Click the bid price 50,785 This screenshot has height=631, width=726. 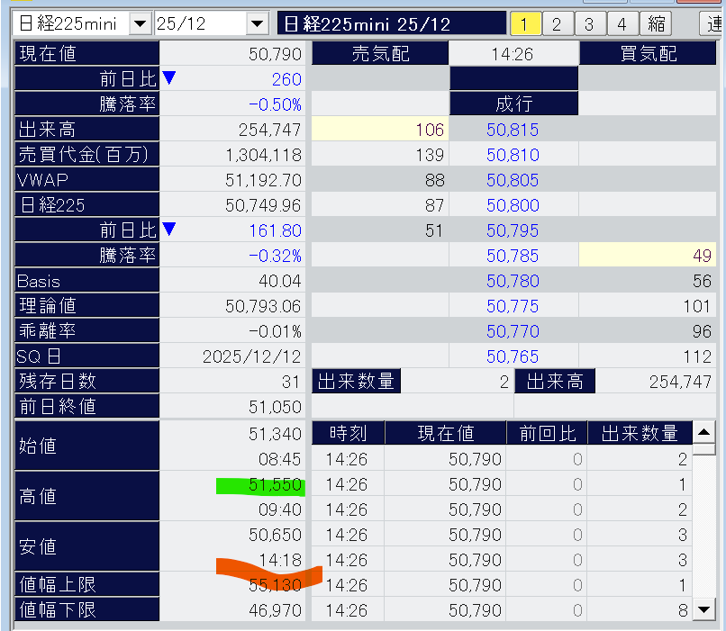point(513,256)
